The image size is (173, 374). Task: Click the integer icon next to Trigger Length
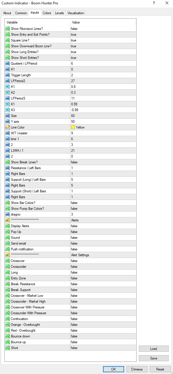click(8, 75)
